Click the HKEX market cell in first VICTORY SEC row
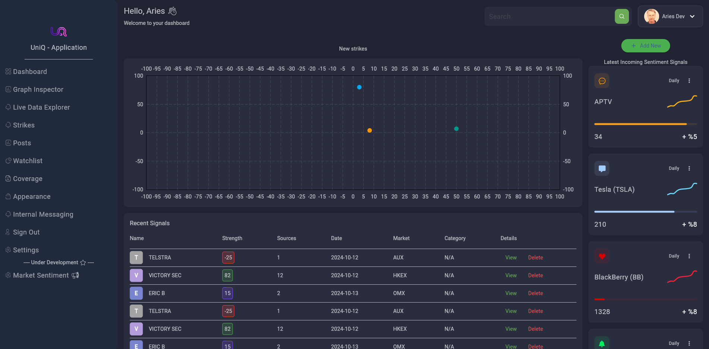 click(x=400, y=275)
